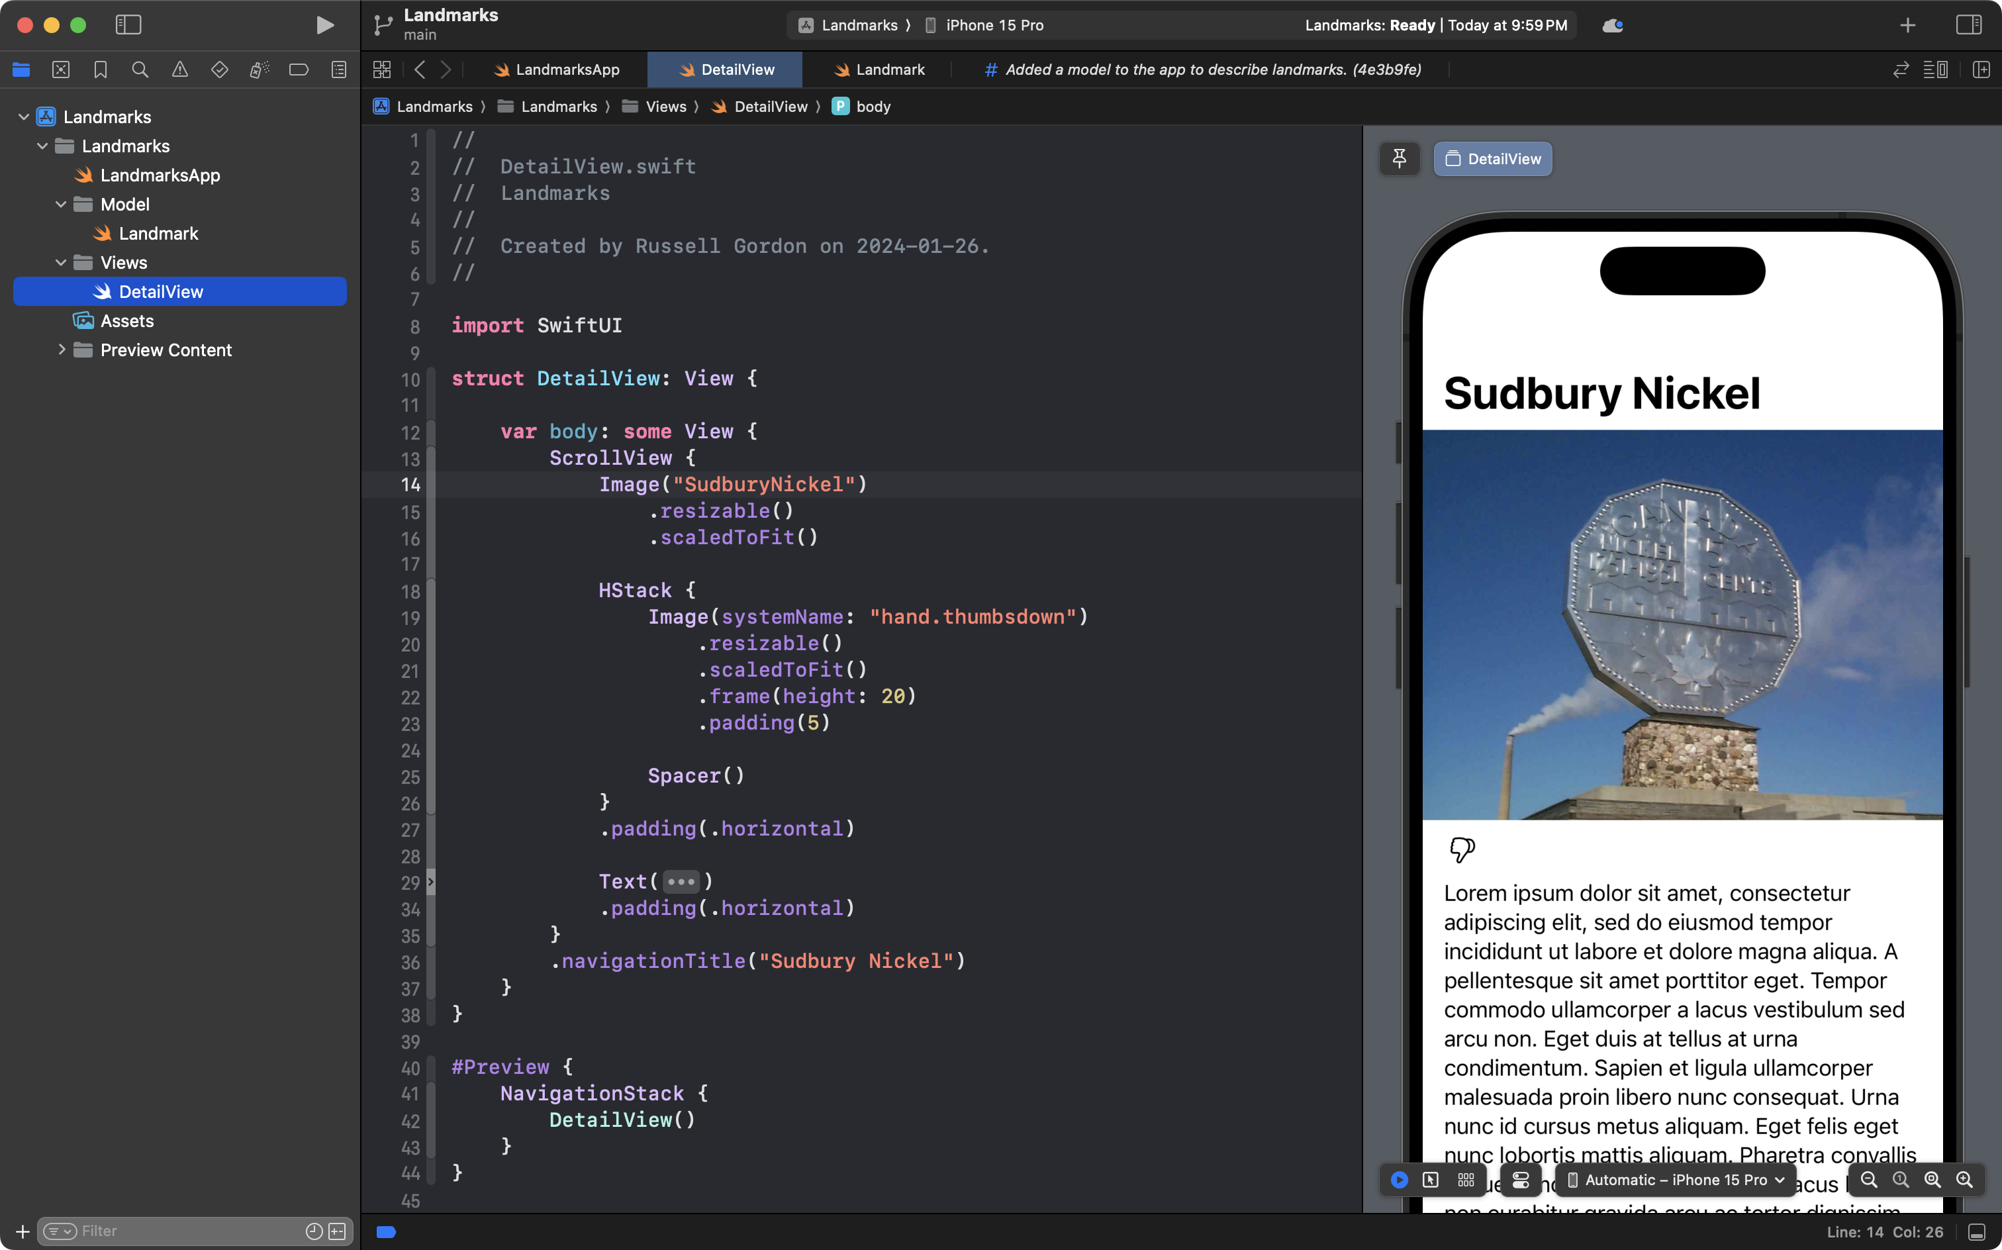This screenshot has width=2002, height=1250.
Task: Show preview variants with the grid icon
Action: click(1466, 1180)
